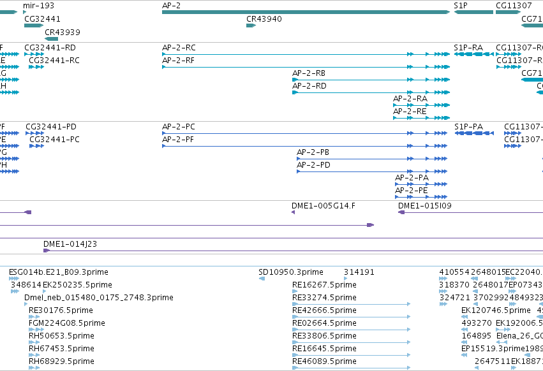Viewport: 543px width, 371px height.
Task: Click the S1P gene bar
Action: [x=473, y=12]
